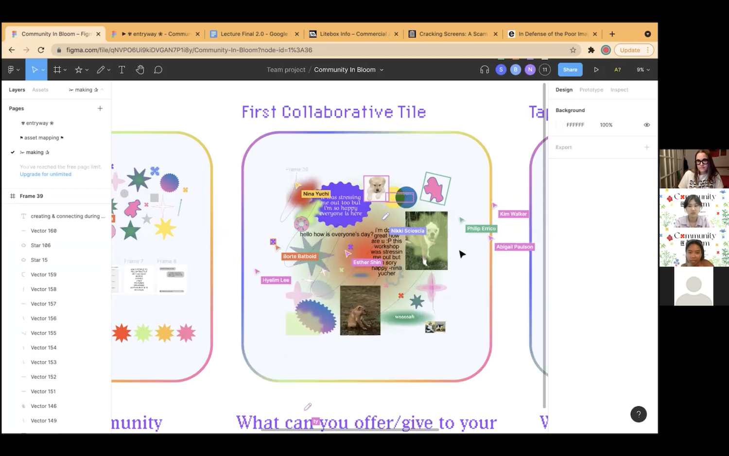729x456 pixels.
Task: Click the puppy photo thumbnail on canvas
Action: 376,189
